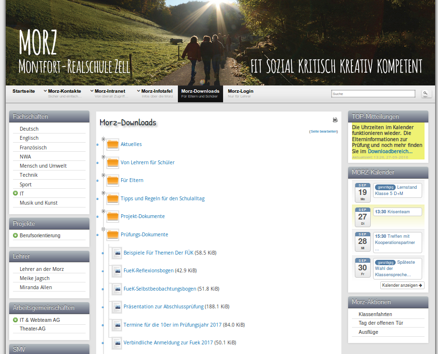This screenshot has width=438, height=354.
Task: Click file icon for FueK-Reflexionsbogen
Action: pos(117,271)
